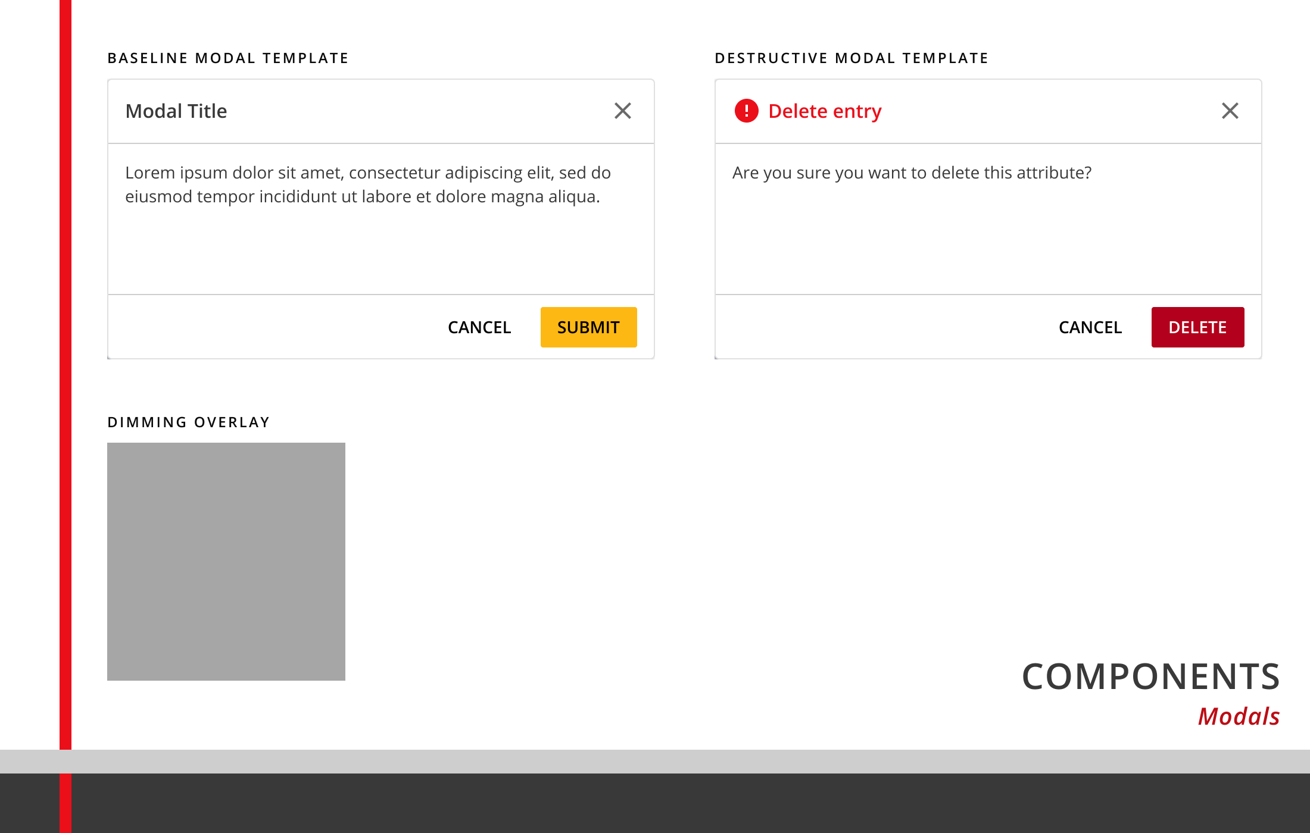Close the Delete entry modal with the X
Viewport: 1310px width, 833px height.
point(1230,111)
